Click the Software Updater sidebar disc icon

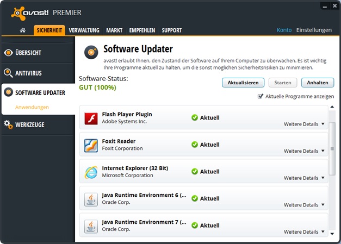(8, 92)
